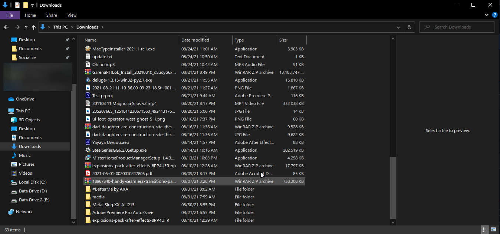Switch to large thumbnails view in status bar
The image size is (500, 234).
(493, 230)
